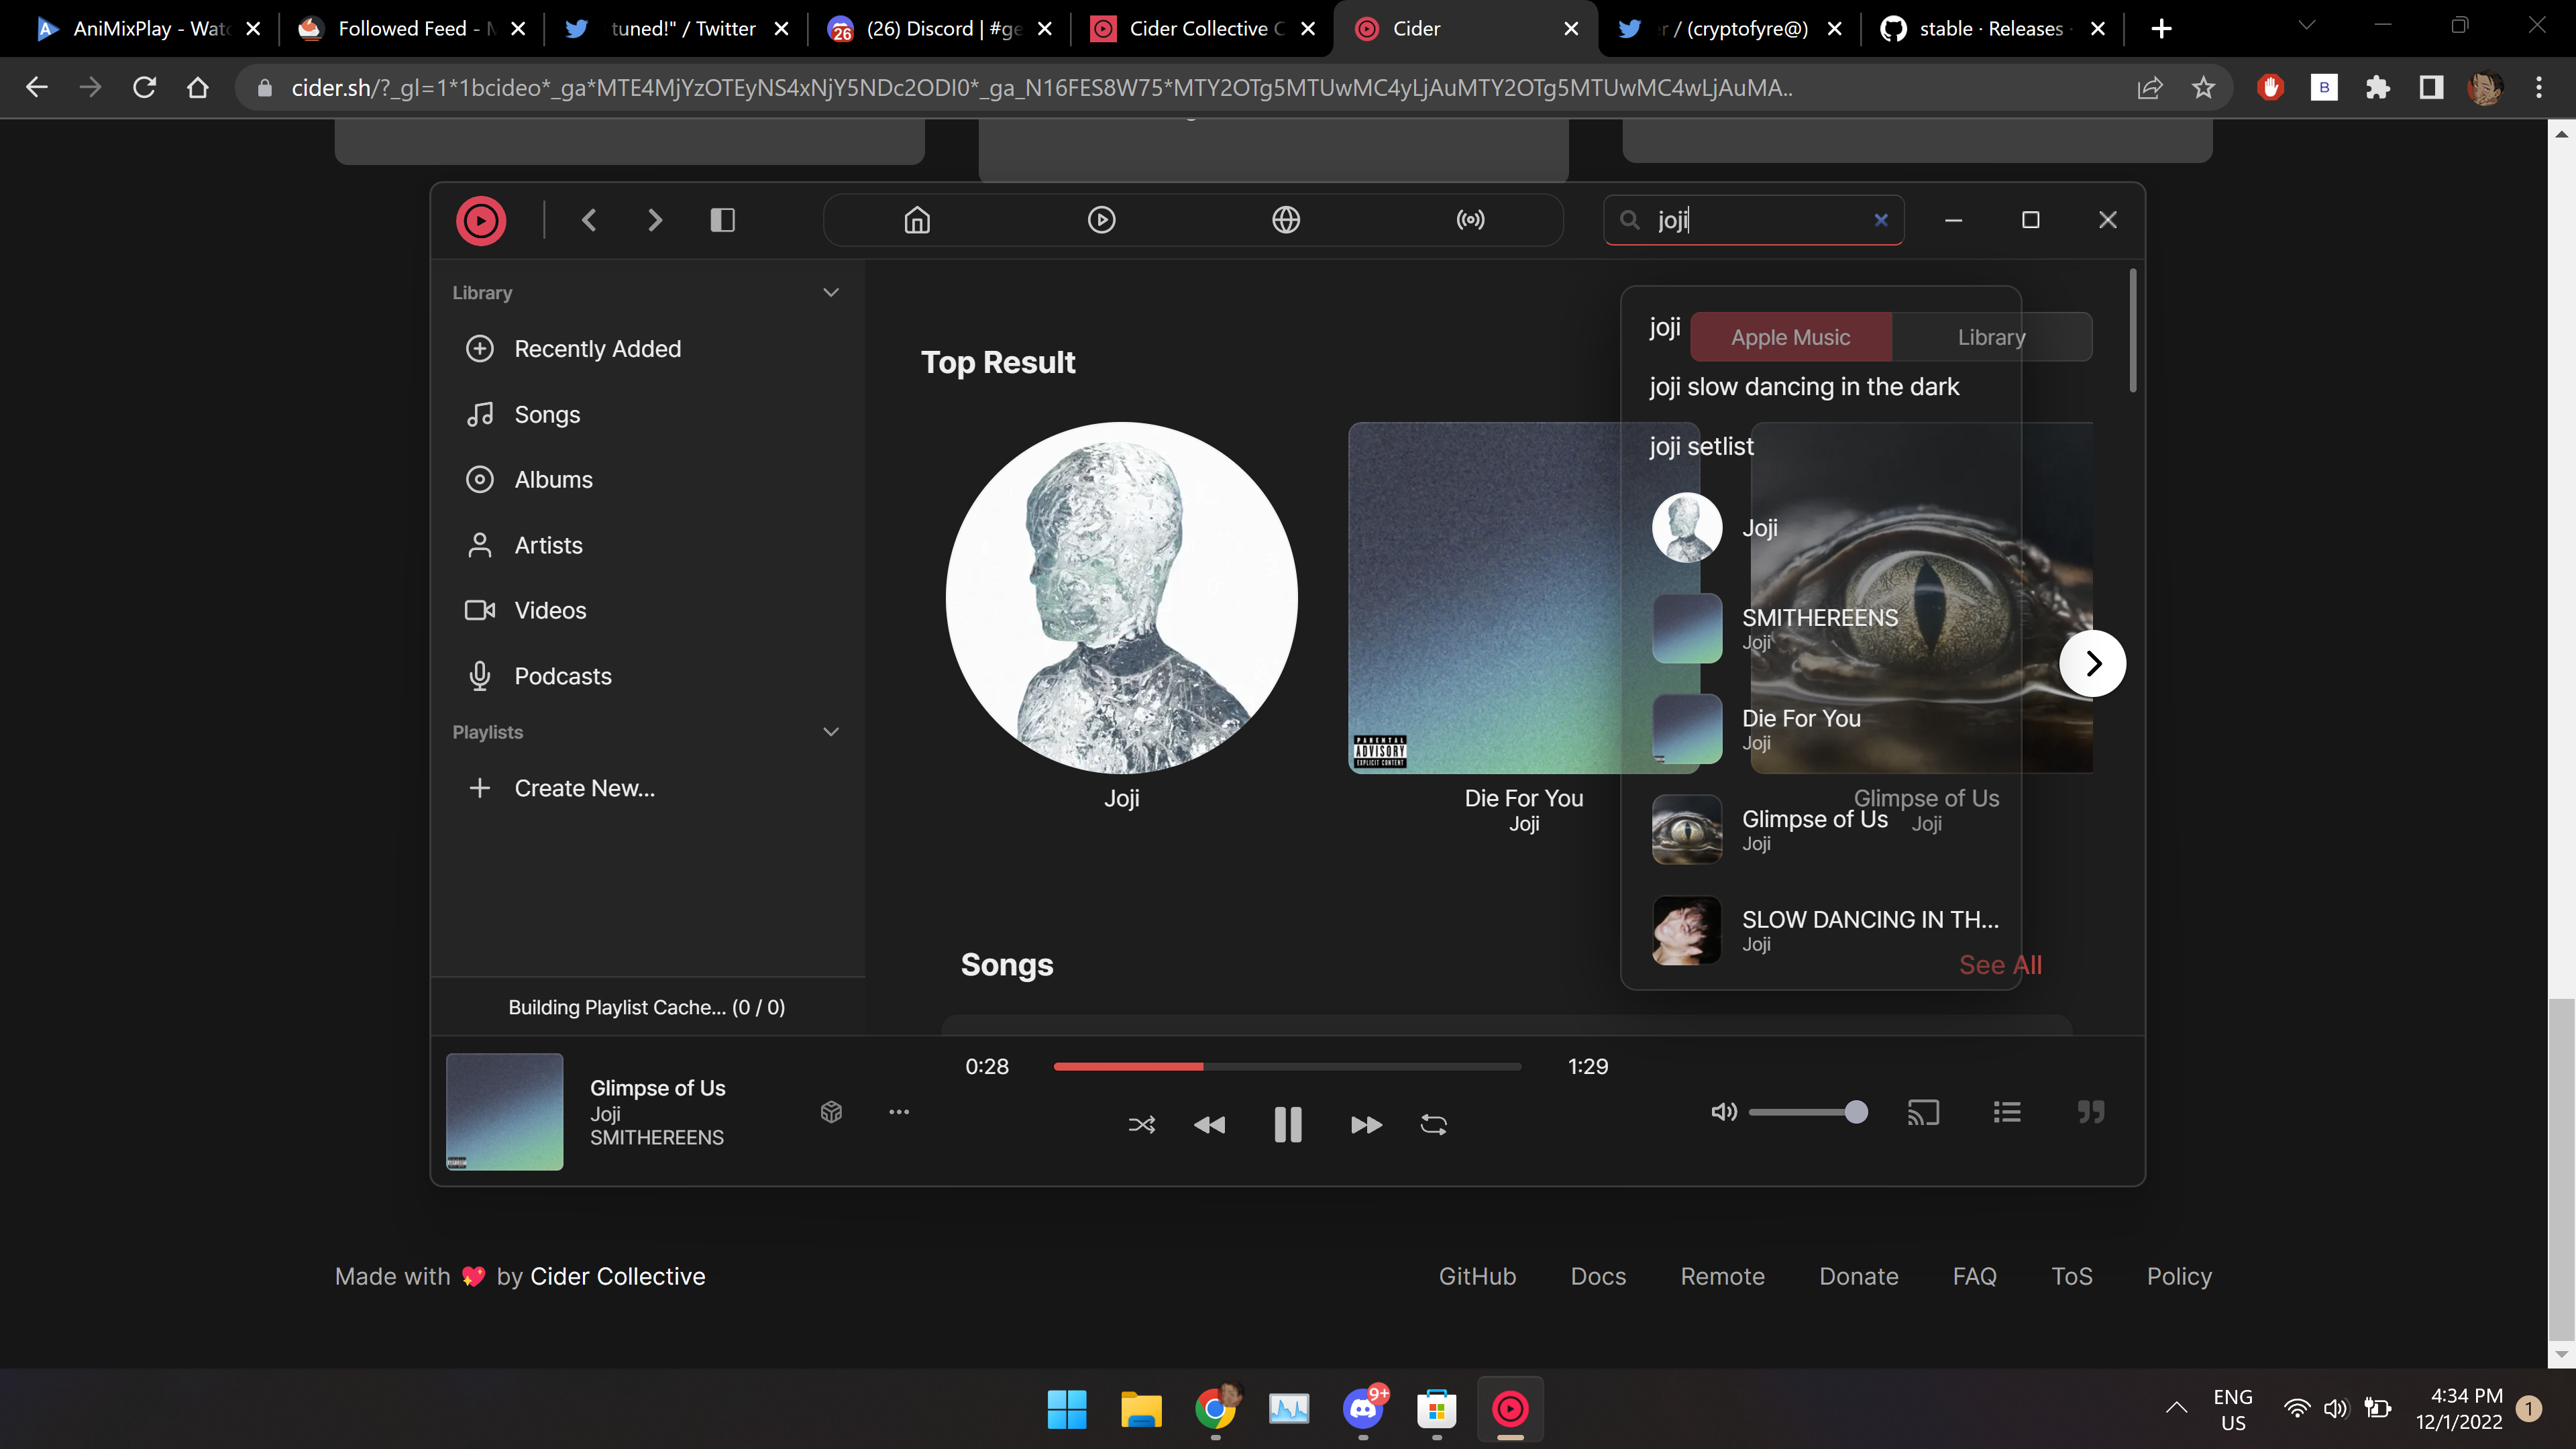
Task: Click the playback progress bar
Action: 1287,1067
